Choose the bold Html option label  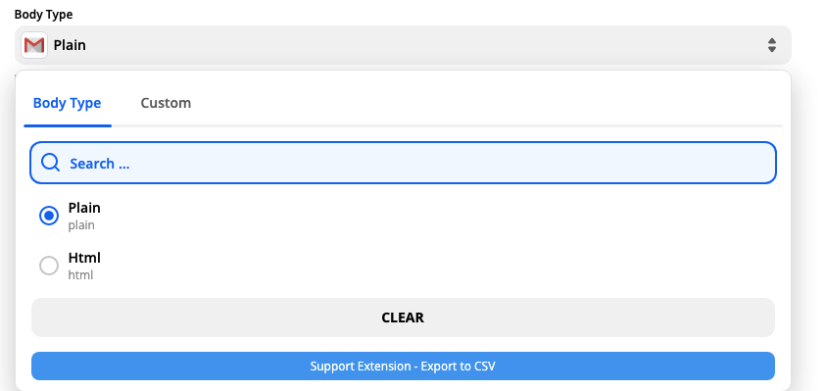[84, 258]
